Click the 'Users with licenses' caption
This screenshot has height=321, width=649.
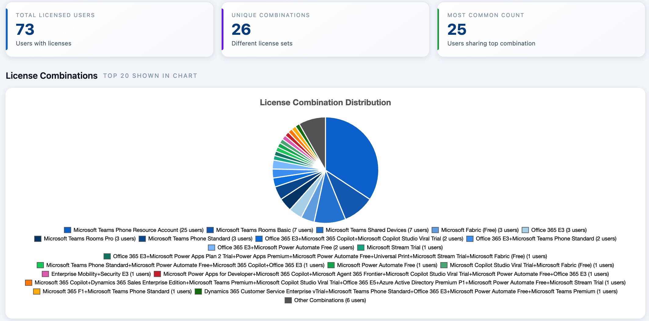click(x=44, y=43)
